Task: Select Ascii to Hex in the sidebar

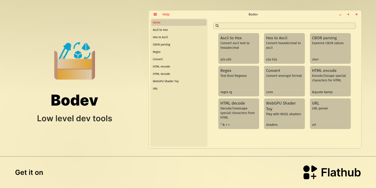Action: coord(179,30)
